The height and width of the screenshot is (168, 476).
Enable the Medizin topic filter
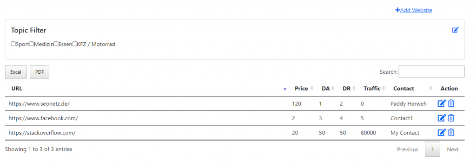tap(32, 44)
